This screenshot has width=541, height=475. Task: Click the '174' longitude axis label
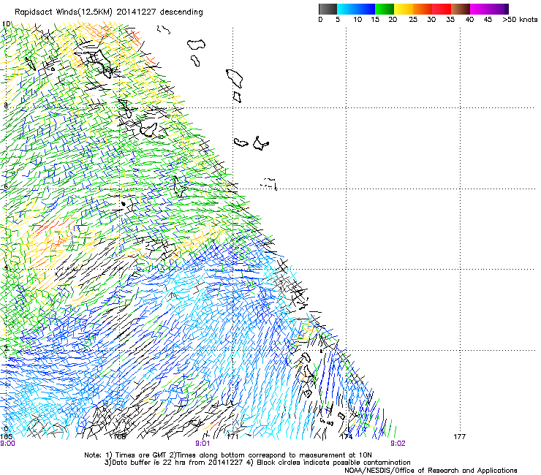[x=347, y=437]
